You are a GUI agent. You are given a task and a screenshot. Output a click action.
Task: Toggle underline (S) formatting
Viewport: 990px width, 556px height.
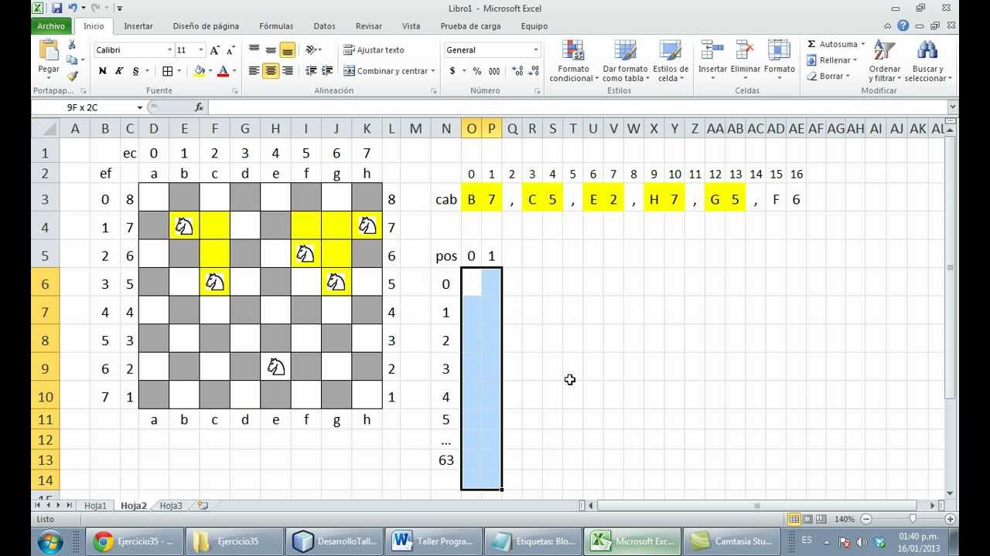click(136, 71)
